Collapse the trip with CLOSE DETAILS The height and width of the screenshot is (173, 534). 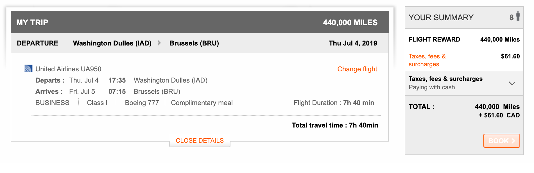(200, 140)
